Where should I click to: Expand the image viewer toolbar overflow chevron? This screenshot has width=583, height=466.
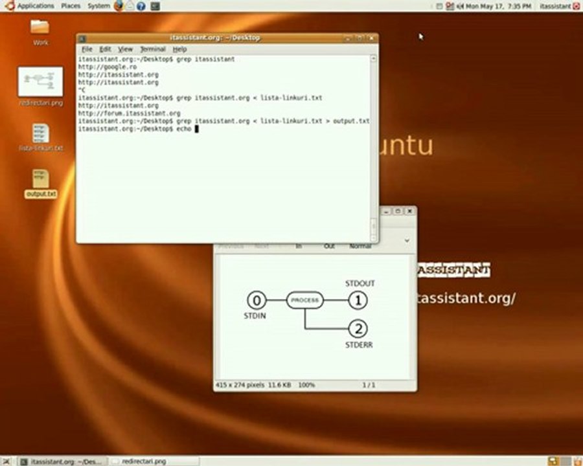[x=407, y=240]
